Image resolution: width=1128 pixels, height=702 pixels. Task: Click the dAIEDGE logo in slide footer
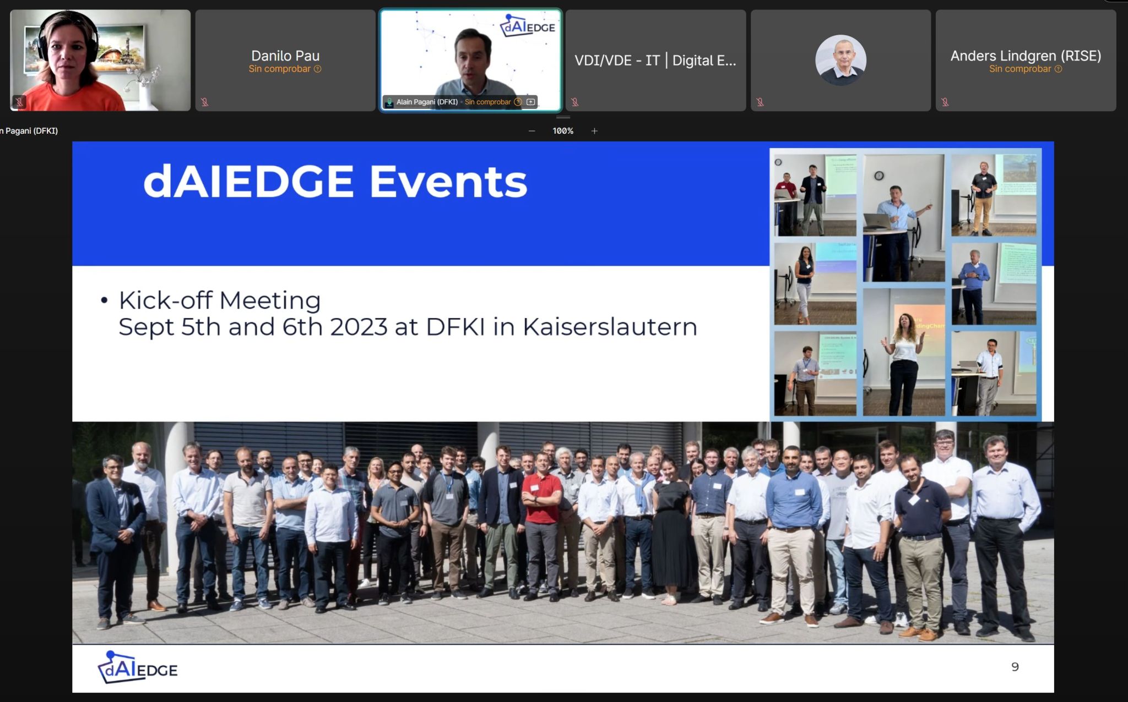click(x=138, y=667)
